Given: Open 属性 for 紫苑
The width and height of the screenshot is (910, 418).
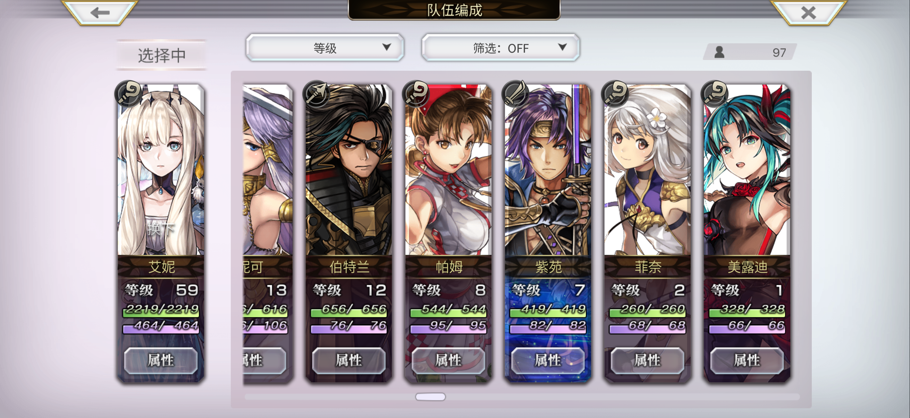Looking at the screenshot, I should pyautogui.click(x=548, y=360).
